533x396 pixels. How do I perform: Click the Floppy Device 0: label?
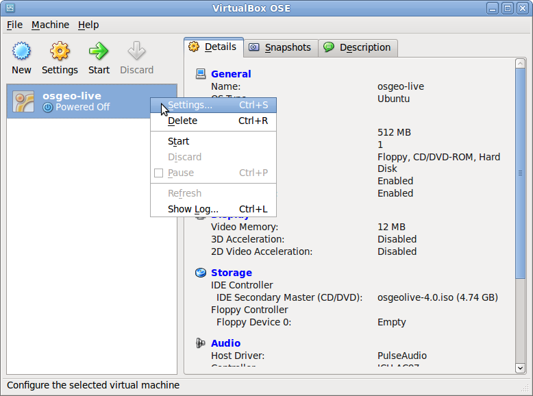[x=253, y=322]
